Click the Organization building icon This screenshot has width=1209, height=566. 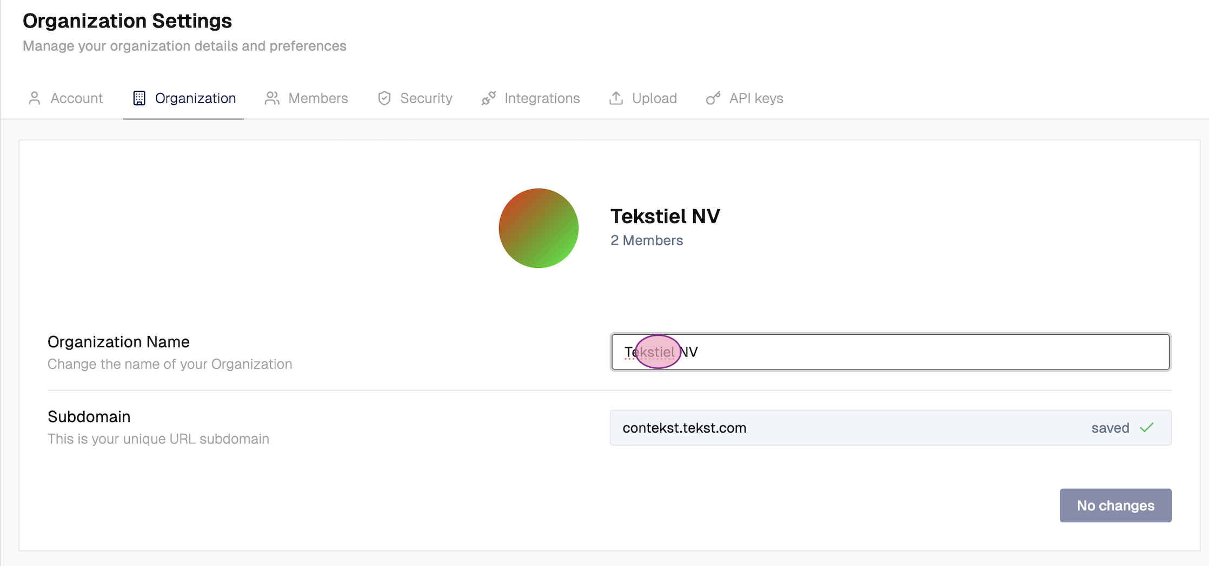coord(139,98)
